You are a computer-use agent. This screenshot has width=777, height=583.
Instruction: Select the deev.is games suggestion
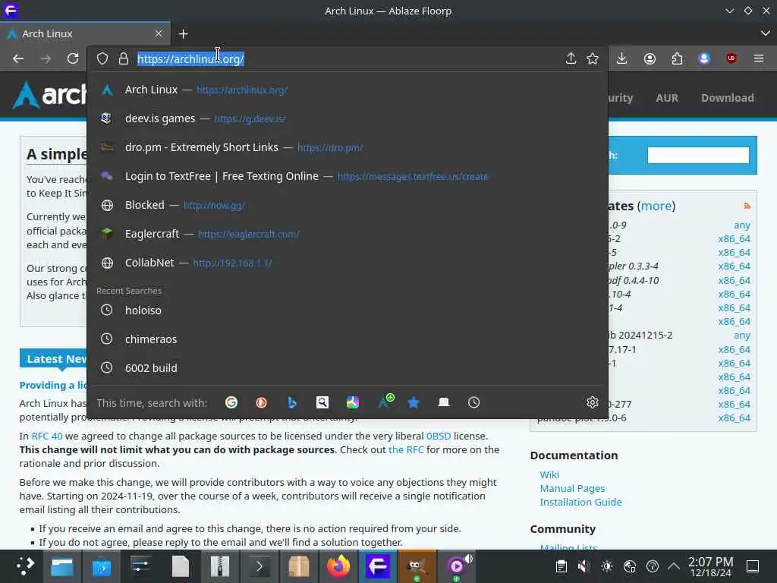[348, 118]
